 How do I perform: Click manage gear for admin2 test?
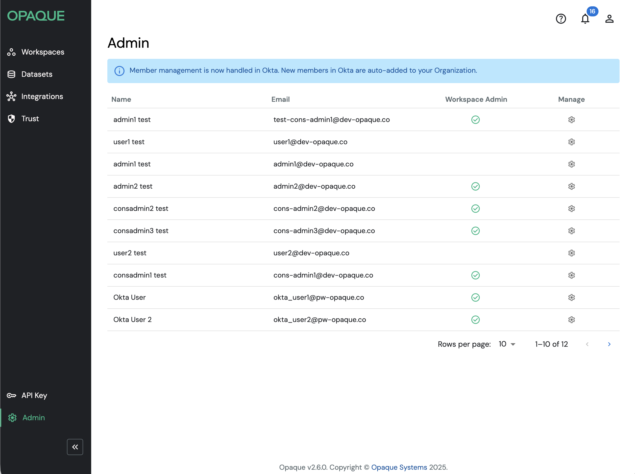pos(571,187)
